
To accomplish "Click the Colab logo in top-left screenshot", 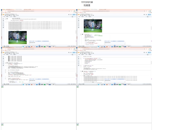I will pos(3,14).
